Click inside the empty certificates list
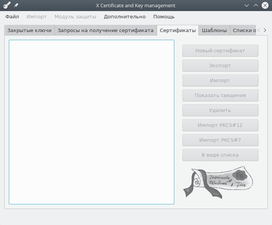The height and width of the screenshot is (225, 272). [x=91, y=122]
